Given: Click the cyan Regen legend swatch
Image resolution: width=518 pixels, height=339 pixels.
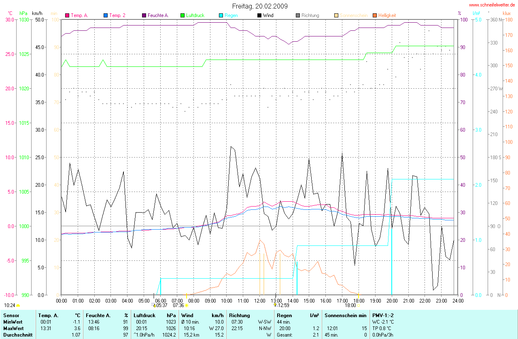Looking at the screenshot, I should pyautogui.click(x=221, y=15).
